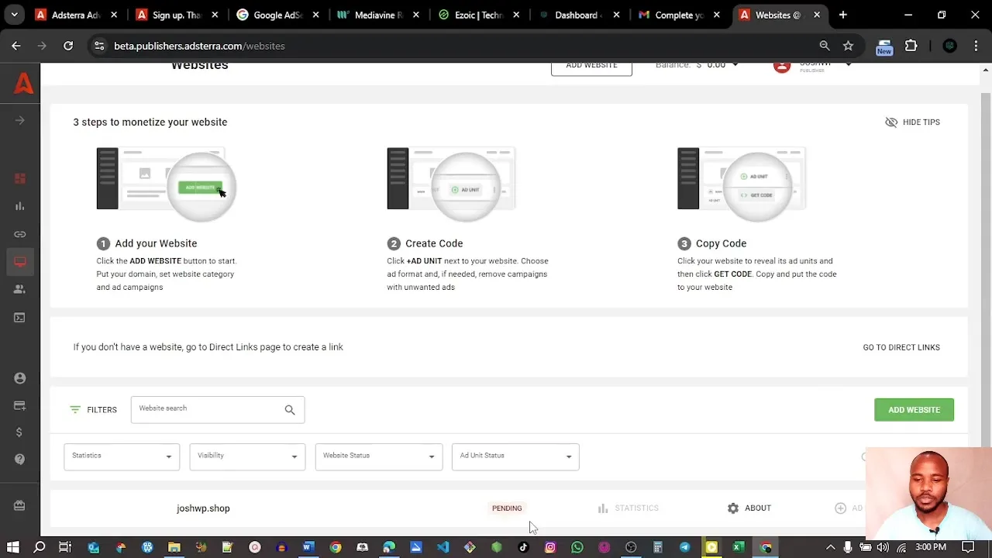Switch to the Ezoic tab
The height and width of the screenshot is (558, 992).
click(x=480, y=15)
